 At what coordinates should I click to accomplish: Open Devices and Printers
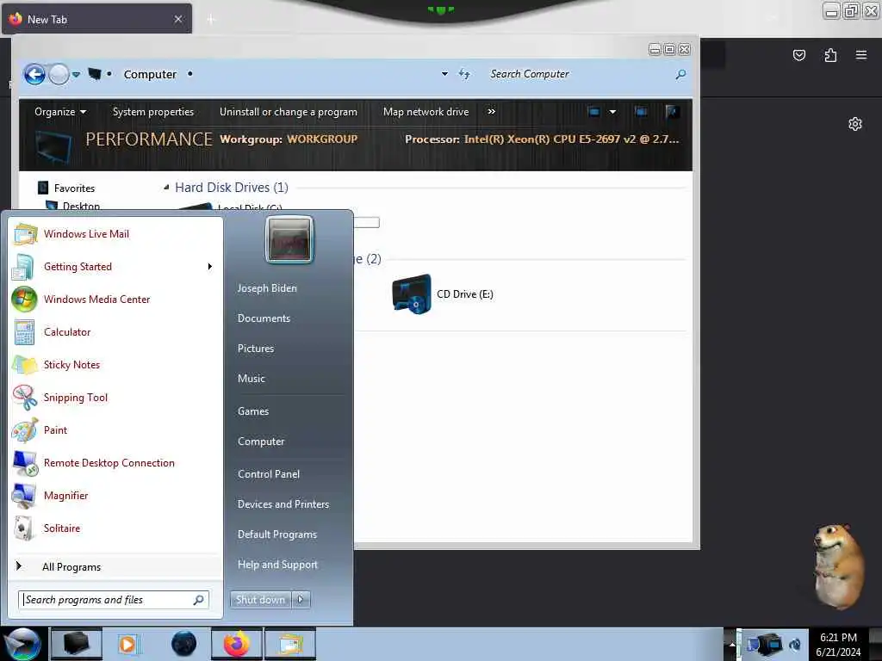[283, 504]
